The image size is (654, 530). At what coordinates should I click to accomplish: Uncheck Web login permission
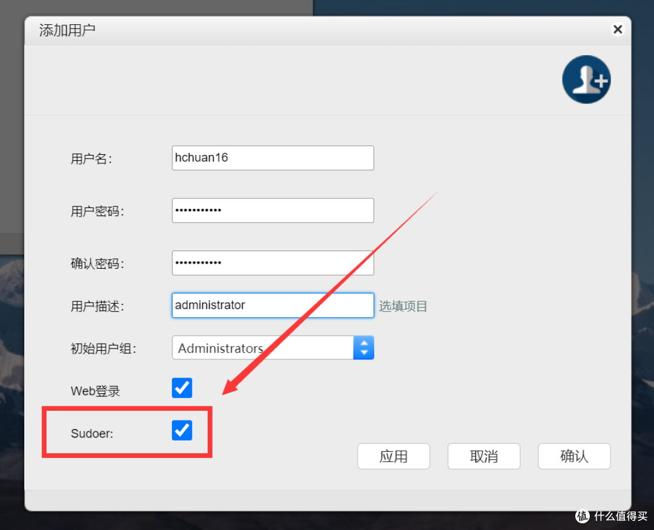click(x=182, y=388)
